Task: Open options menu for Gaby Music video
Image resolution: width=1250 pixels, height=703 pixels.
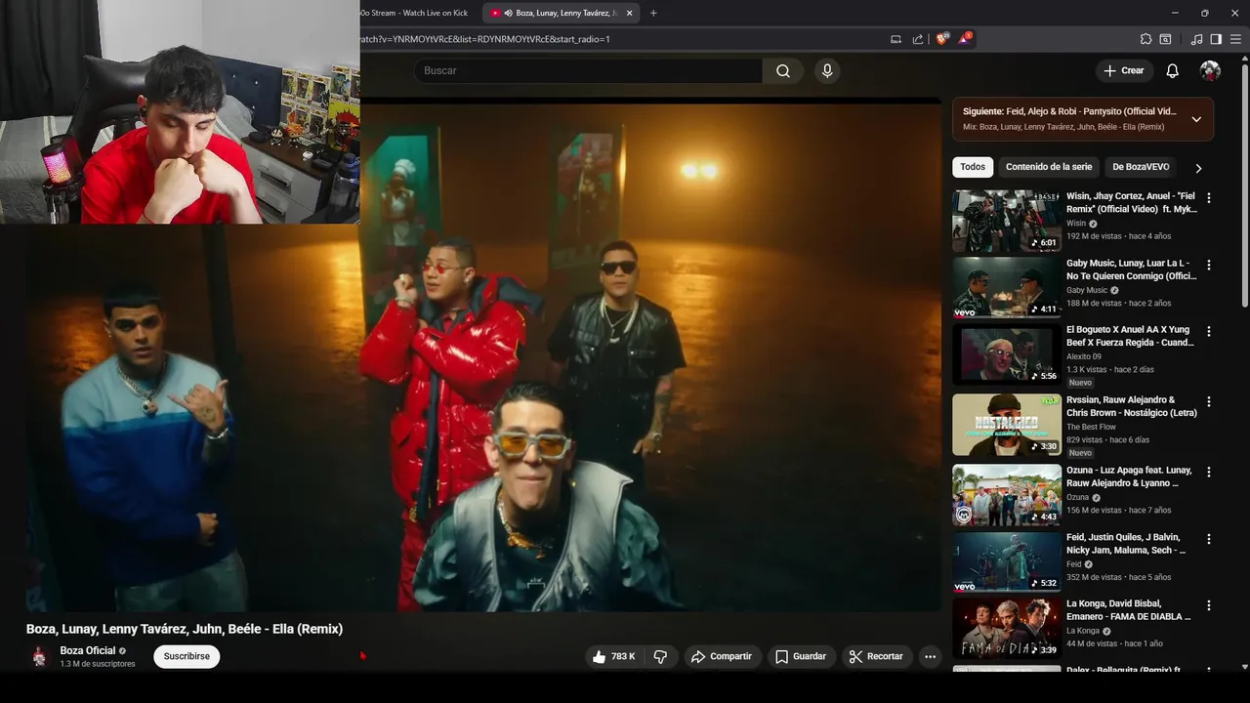Action: click(x=1209, y=265)
